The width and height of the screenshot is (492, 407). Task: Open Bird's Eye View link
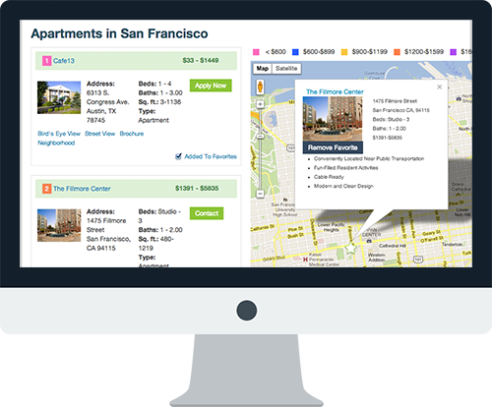59,134
